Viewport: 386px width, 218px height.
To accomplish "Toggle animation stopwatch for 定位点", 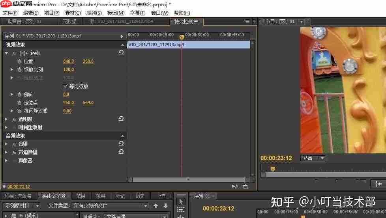I will point(19,103).
